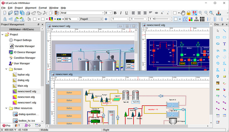229x132 pixels.
Task: Toggle Underline formatting
Action: pos(127,13)
